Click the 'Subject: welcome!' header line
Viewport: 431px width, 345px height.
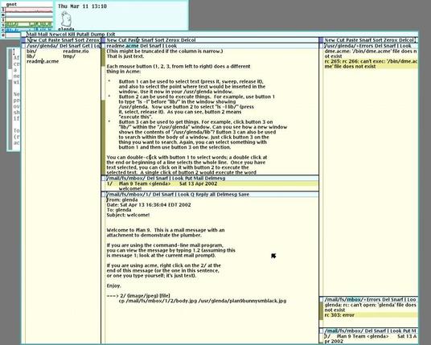pos(128,215)
